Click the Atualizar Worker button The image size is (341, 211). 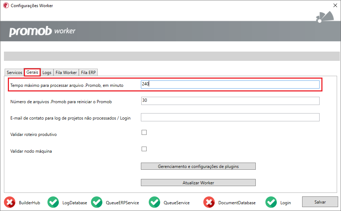pos(198,183)
